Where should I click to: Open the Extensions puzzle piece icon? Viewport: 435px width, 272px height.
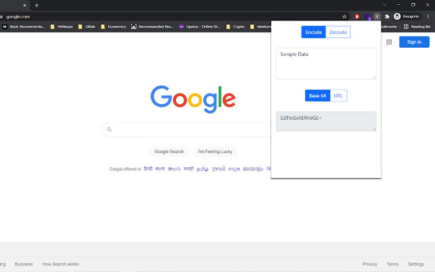(387, 16)
